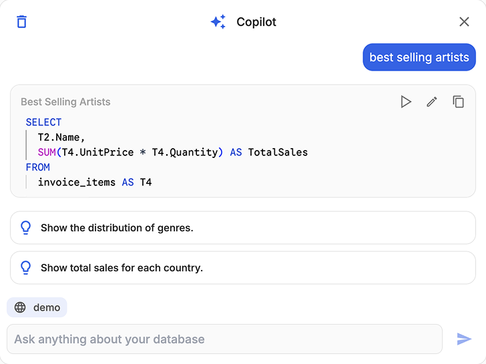Copy the SQL query to clipboard
This screenshot has width=486, height=364.
458,102
